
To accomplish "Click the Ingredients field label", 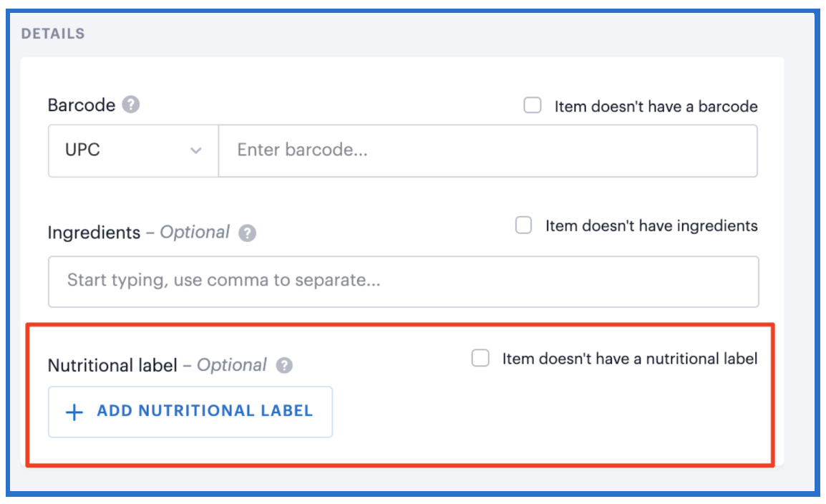I will (x=94, y=232).
